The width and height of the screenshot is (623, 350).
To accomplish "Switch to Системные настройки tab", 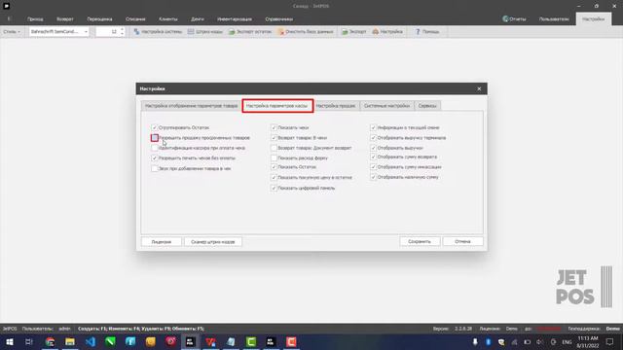I will [386, 106].
